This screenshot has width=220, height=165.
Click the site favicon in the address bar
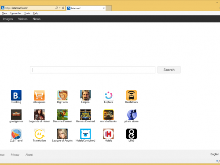pos(3,8)
